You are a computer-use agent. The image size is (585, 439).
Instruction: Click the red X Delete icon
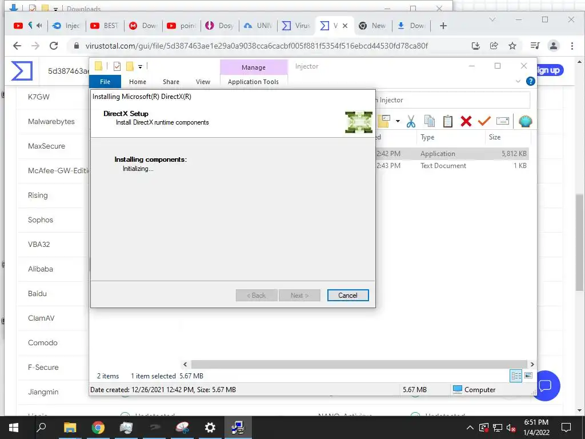pos(466,121)
